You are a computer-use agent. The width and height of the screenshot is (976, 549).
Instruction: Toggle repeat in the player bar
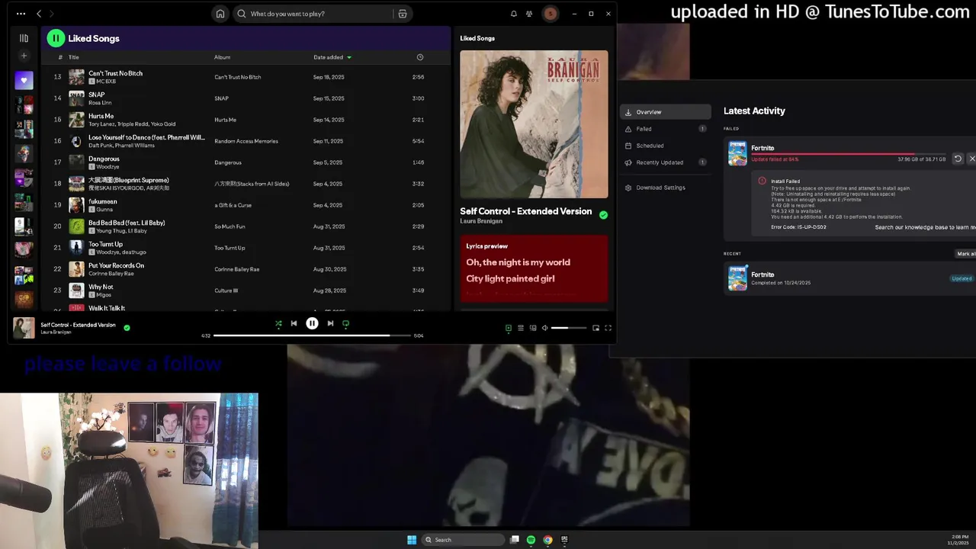pyautogui.click(x=345, y=323)
